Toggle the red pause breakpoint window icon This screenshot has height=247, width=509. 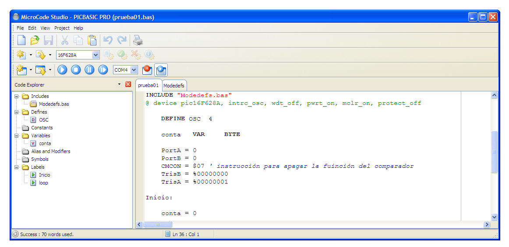click(x=147, y=70)
